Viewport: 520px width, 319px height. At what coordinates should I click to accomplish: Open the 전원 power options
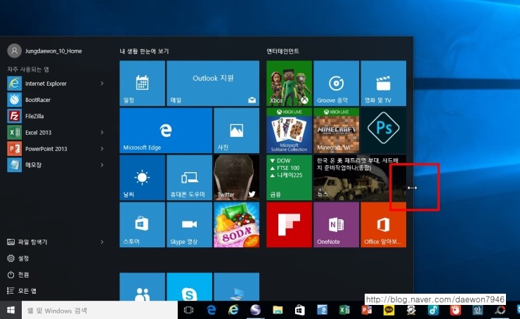tap(18, 275)
